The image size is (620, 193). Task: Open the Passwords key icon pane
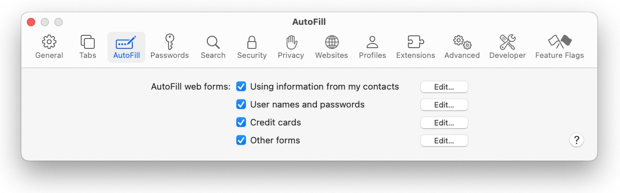[x=169, y=47]
